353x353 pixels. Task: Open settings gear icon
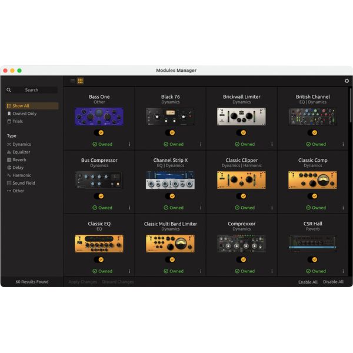coord(347,81)
